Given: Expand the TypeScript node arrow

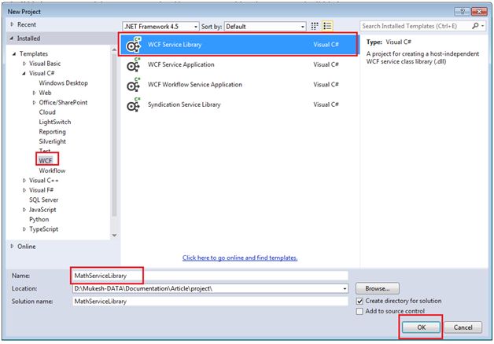Looking at the screenshot, I should (24, 229).
